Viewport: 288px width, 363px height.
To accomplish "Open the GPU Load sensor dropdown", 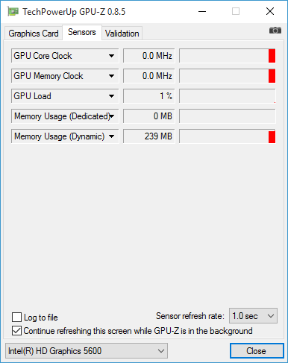I will click(112, 96).
